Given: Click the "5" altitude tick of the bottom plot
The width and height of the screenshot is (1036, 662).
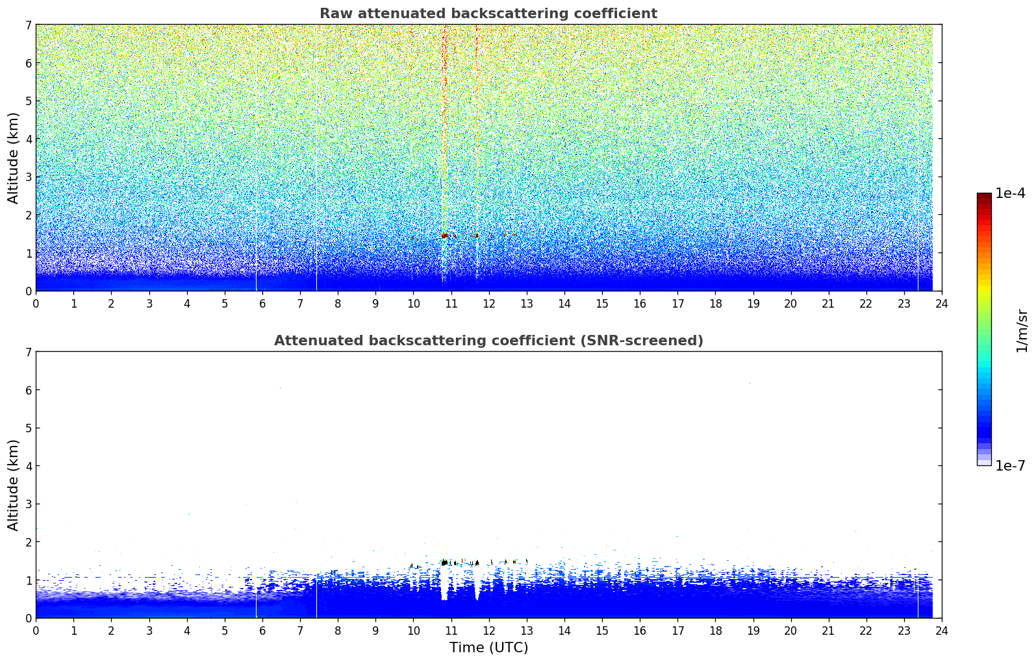Looking at the screenshot, I should click(x=29, y=428).
